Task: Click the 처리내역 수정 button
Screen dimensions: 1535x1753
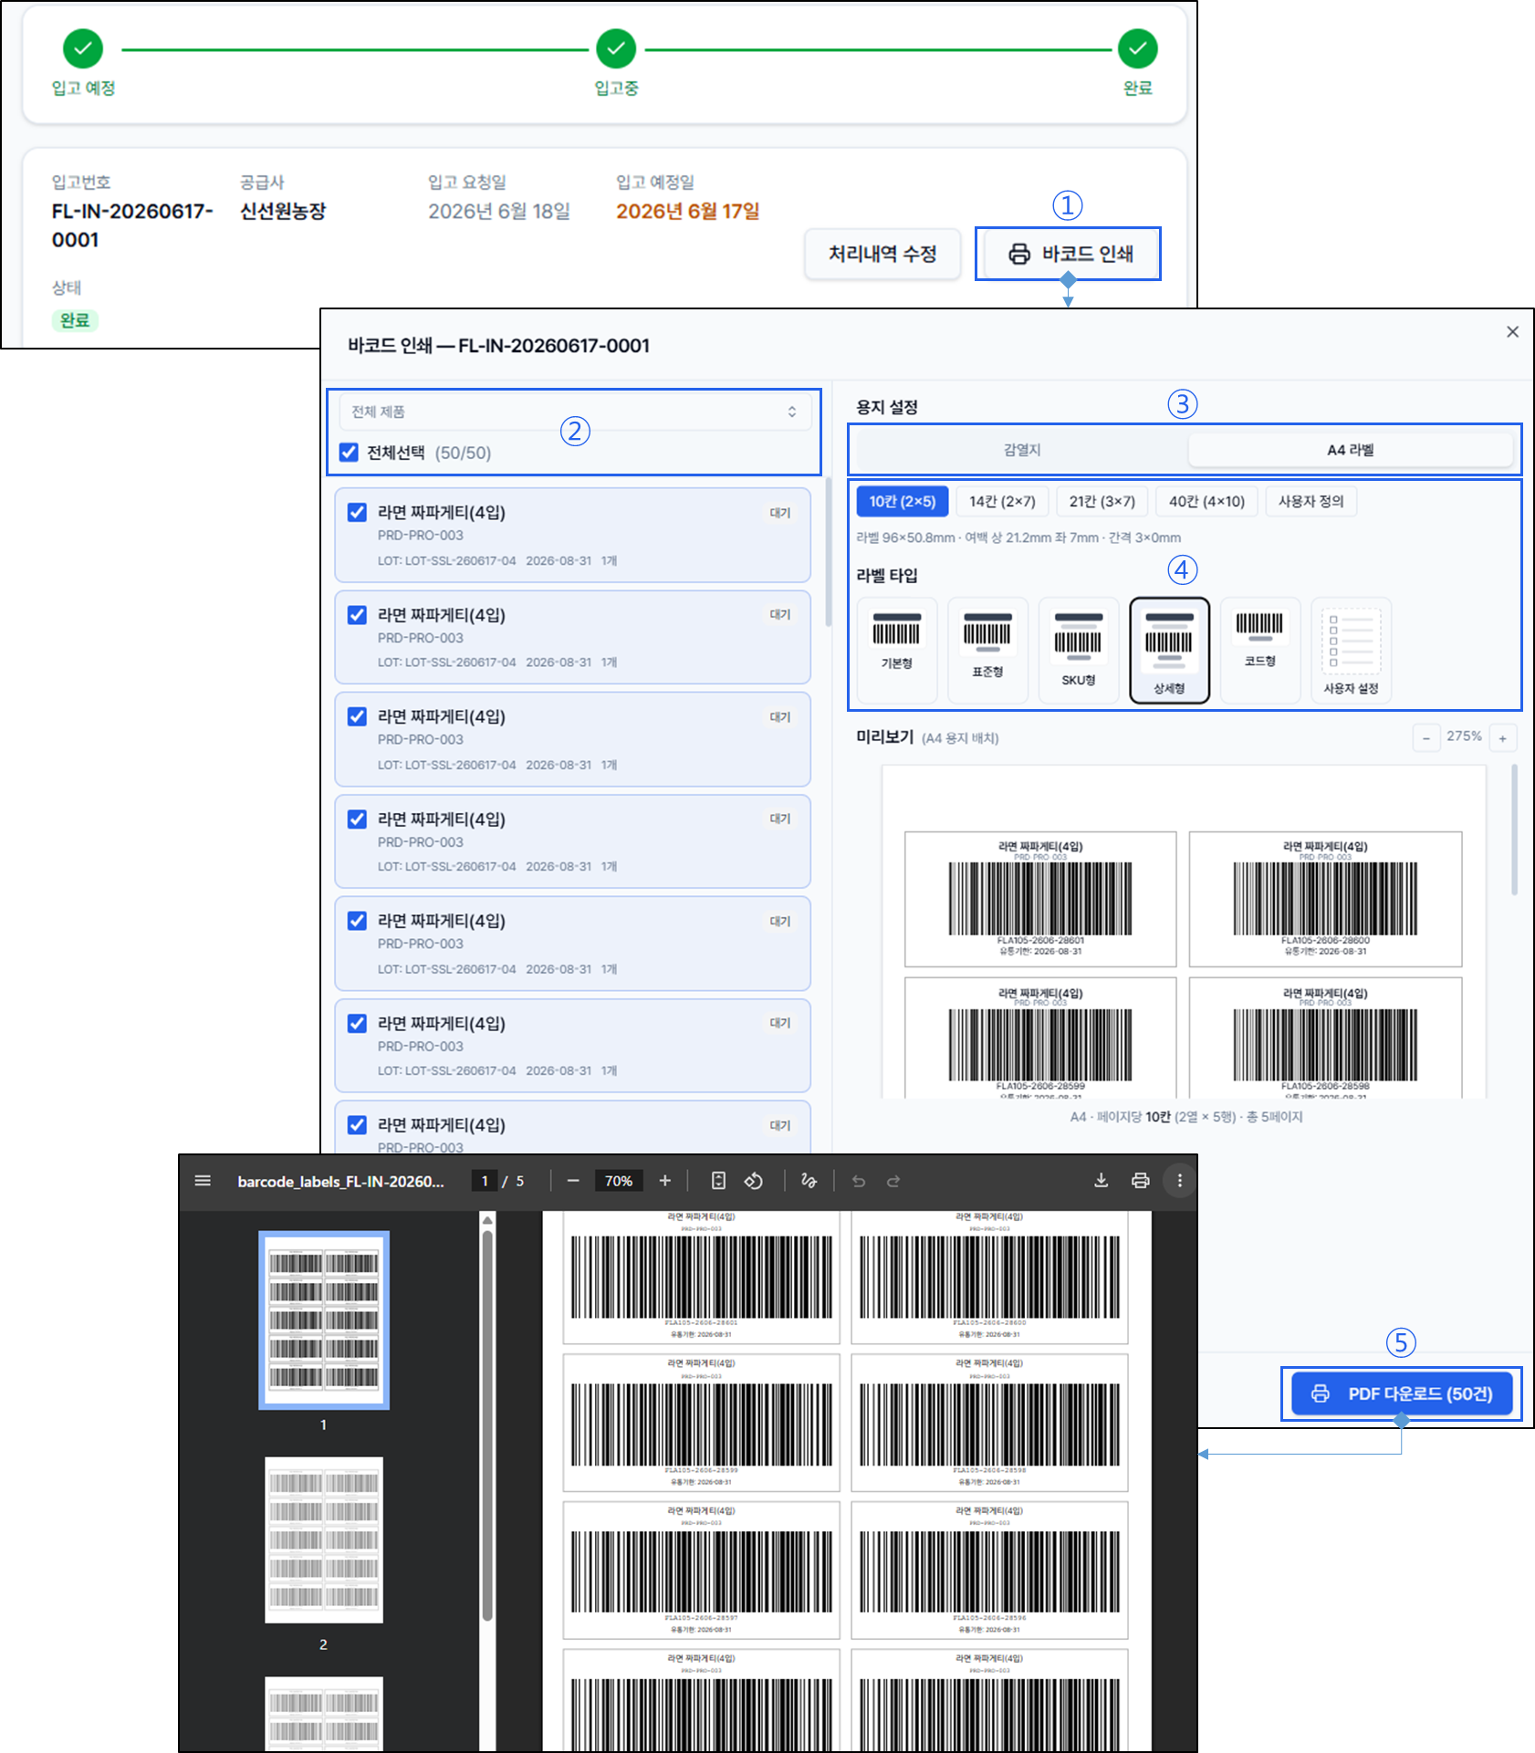Action: 882,254
